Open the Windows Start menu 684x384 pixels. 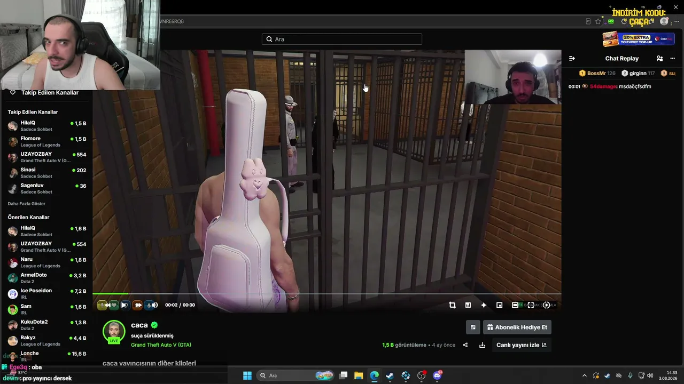click(x=247, y=375)
